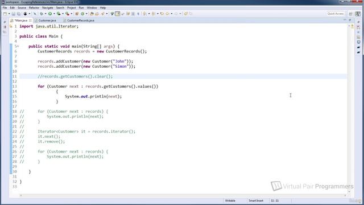Click the New Java Class icon
The width and height of the screenshot is (364, 205).
[x=82, y=14]
